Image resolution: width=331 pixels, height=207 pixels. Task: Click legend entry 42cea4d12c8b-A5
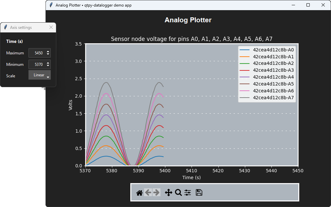pyautogui.click(x=267, y=84)
